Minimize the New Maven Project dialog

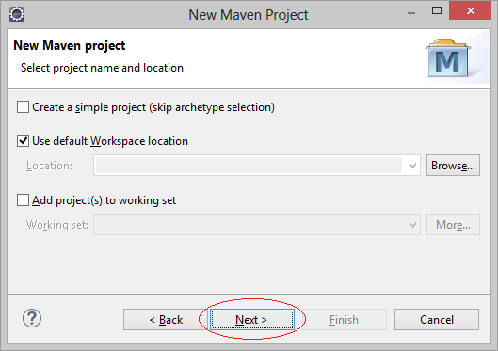[x=411, y=13]
